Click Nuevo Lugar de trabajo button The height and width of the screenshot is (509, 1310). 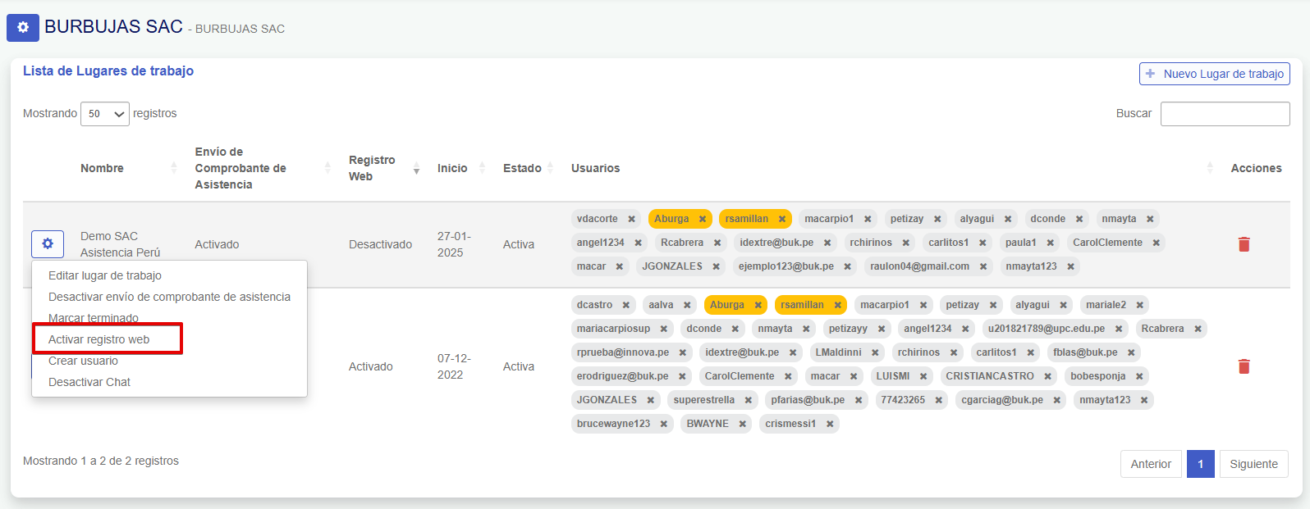pos(1214,74)
